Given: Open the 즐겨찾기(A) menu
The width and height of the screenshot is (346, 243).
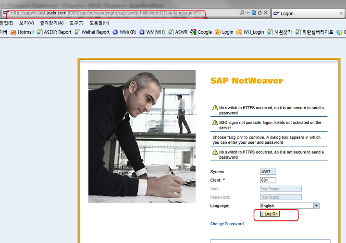Looking at the screenshot, I should point(51,23).
